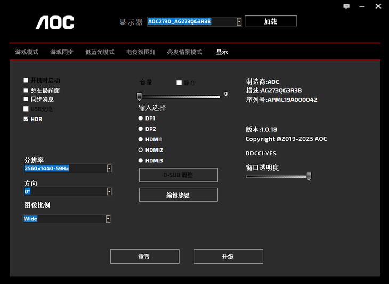Check the 静音 mute checkbox

179,83
